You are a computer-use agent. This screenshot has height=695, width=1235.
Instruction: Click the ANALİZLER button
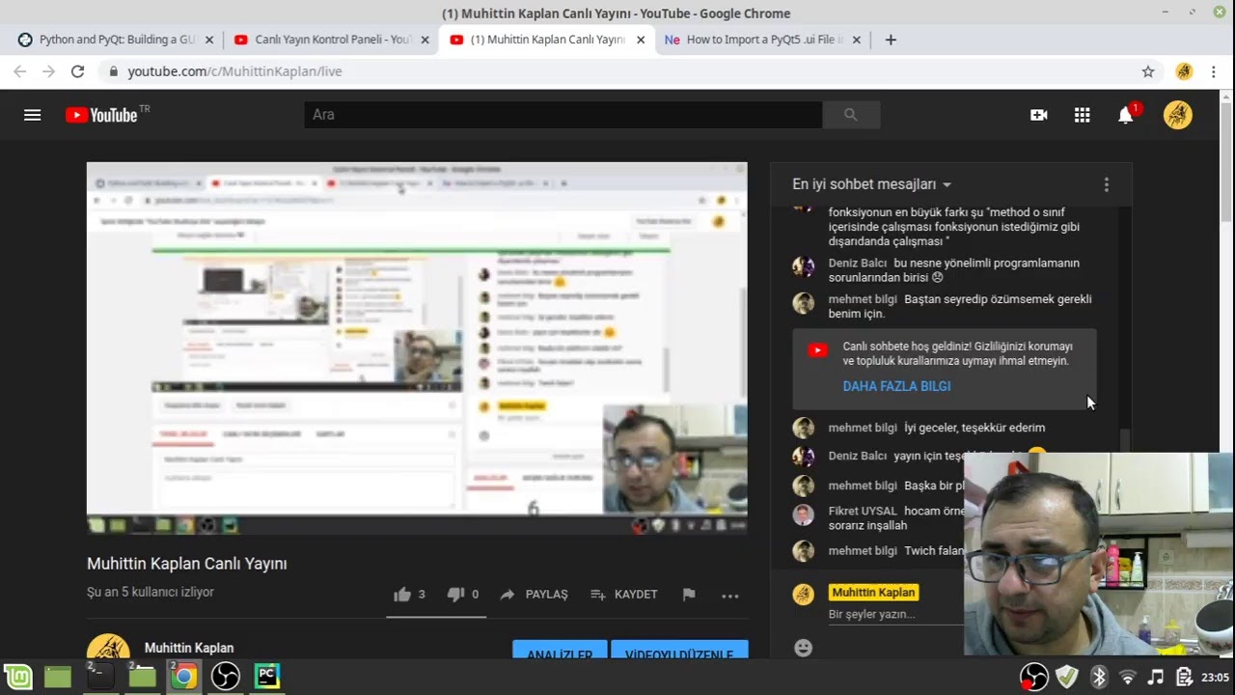coord(560,649)
